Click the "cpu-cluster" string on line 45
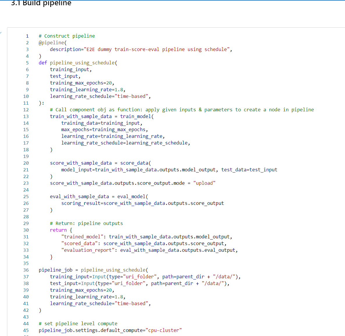 [164, 330]
